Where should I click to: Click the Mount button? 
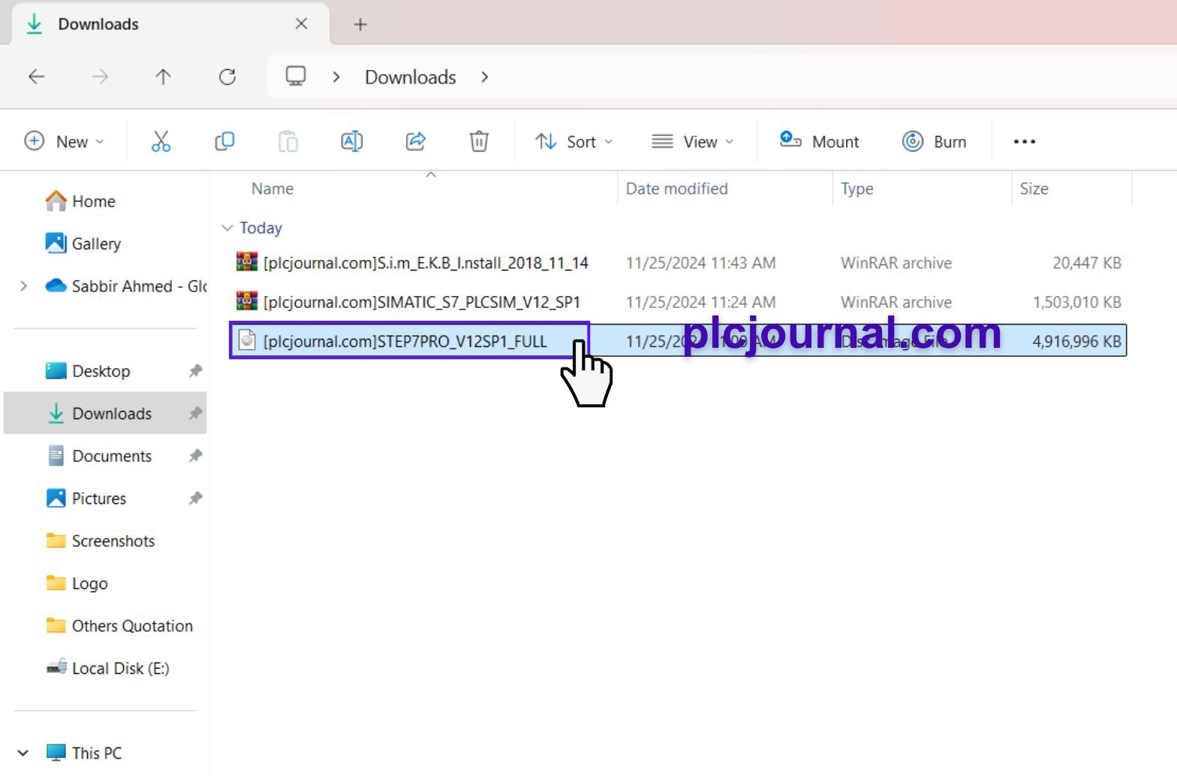click(819, 141)
